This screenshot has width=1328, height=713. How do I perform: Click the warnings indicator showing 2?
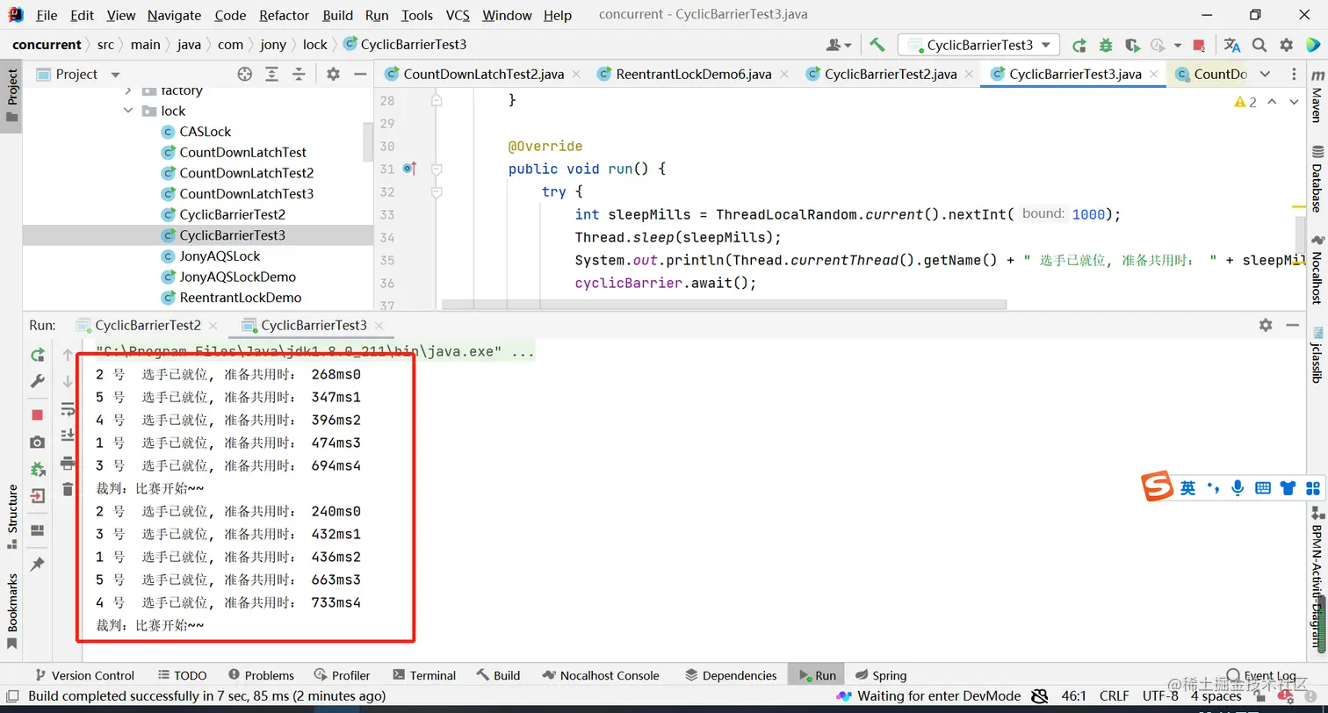tap(1245, 102)
